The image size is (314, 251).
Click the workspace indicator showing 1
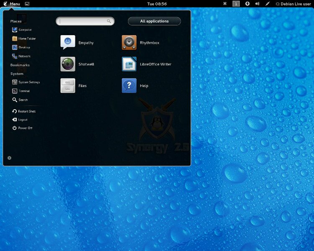point(236,4)
